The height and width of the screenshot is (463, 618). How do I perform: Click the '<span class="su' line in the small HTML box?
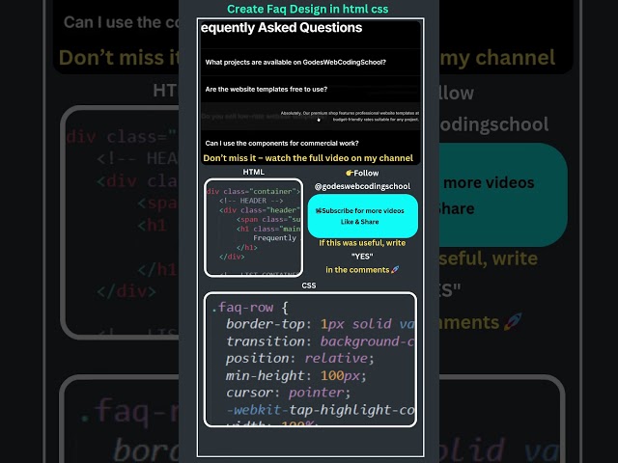click(268, 219)
